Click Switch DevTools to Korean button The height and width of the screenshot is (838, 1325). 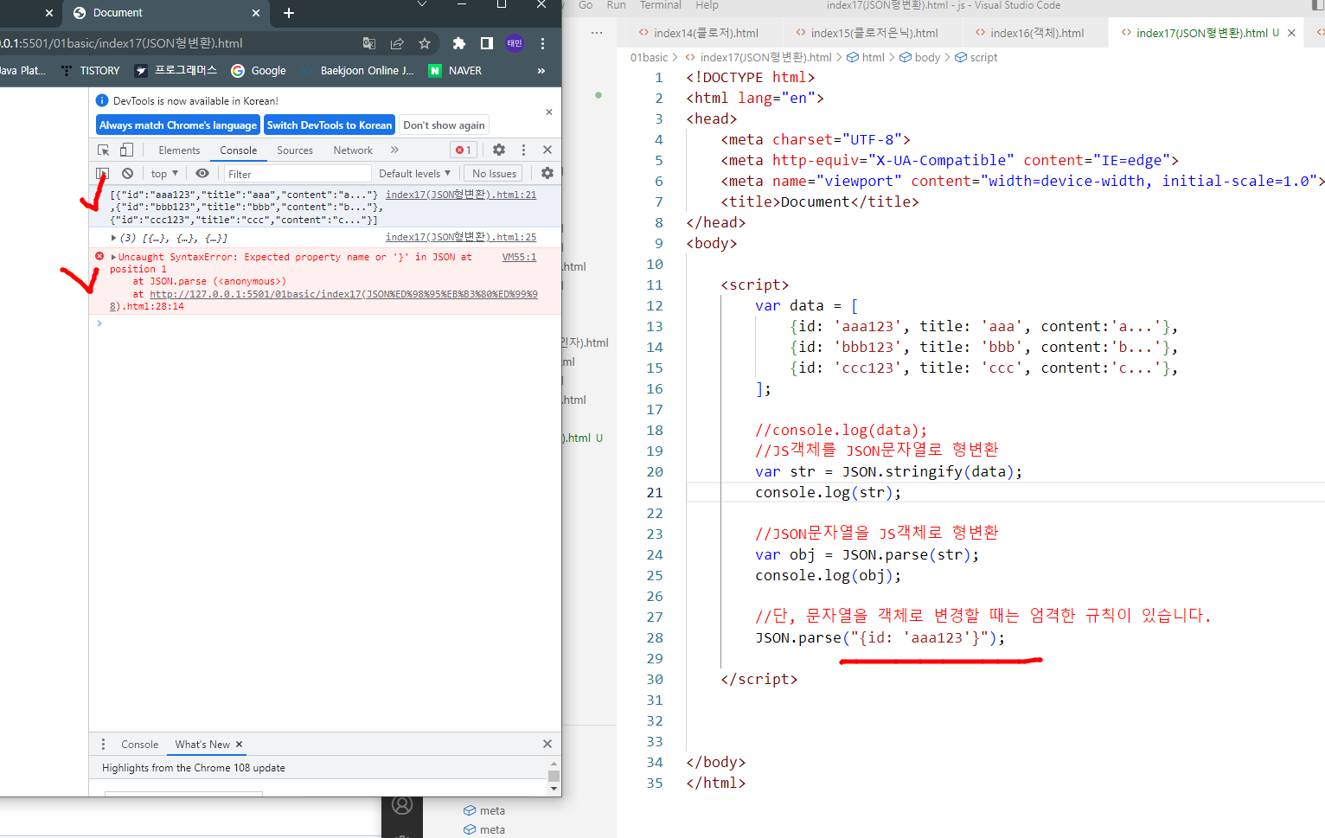coord(330,125)
